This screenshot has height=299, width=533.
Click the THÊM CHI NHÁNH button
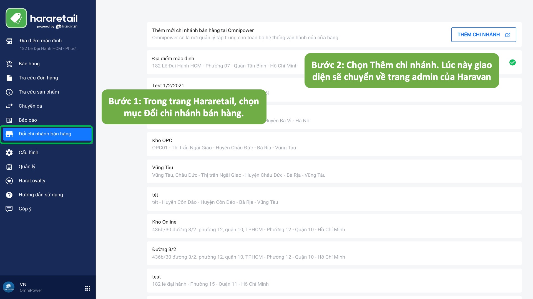pos(483,35)
